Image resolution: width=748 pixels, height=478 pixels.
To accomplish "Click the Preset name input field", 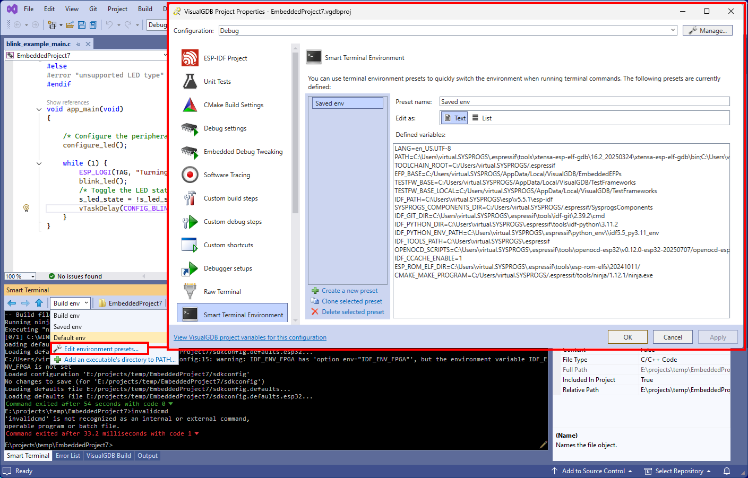I will 584,101.
